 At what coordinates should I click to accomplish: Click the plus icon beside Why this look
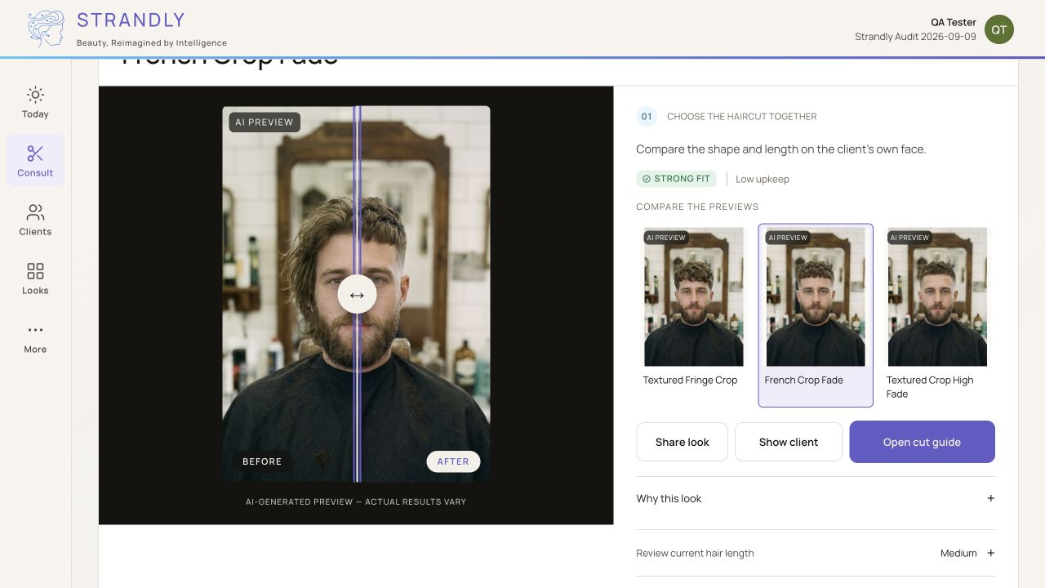click(990, 498)
